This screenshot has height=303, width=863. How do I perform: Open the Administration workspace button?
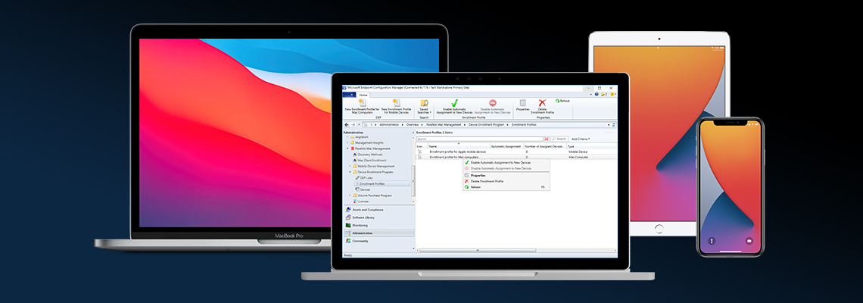point(379,233)
